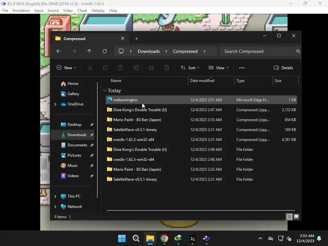Open Snes9x Netplay menu
Image resolution: width=328 pixels, height=246 pixels.
98,11
